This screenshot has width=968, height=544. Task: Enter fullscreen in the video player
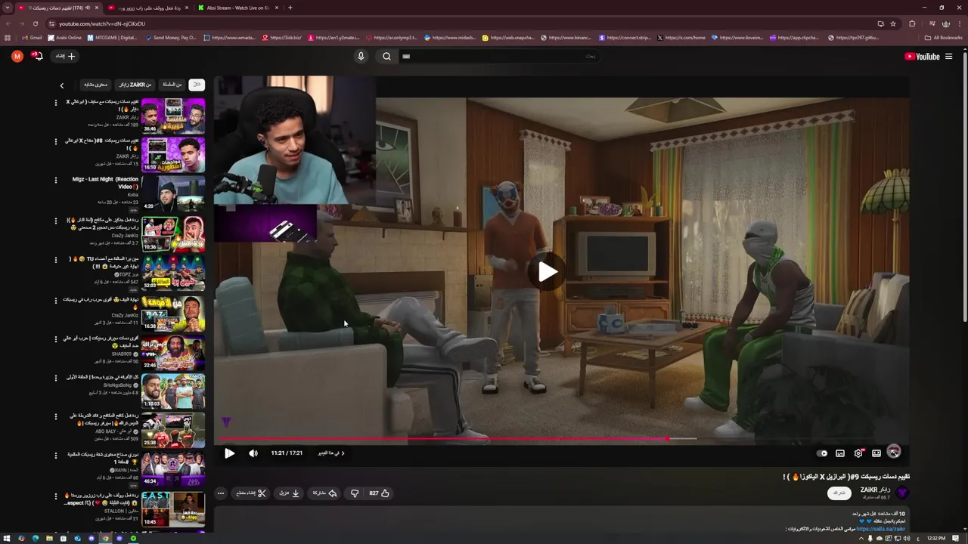tap(894, 452)
